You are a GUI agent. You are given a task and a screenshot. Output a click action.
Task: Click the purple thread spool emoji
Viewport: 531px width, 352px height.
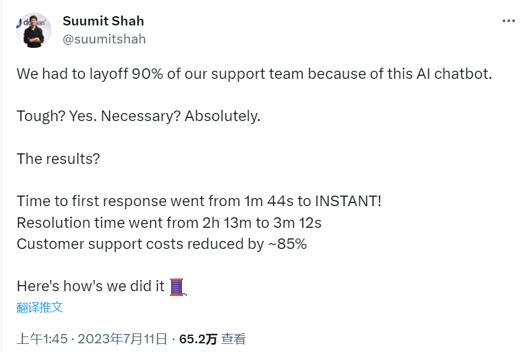[x=178, y=286]
